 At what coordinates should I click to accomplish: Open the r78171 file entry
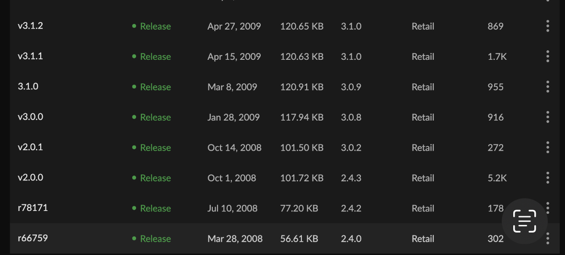point(33,208)
